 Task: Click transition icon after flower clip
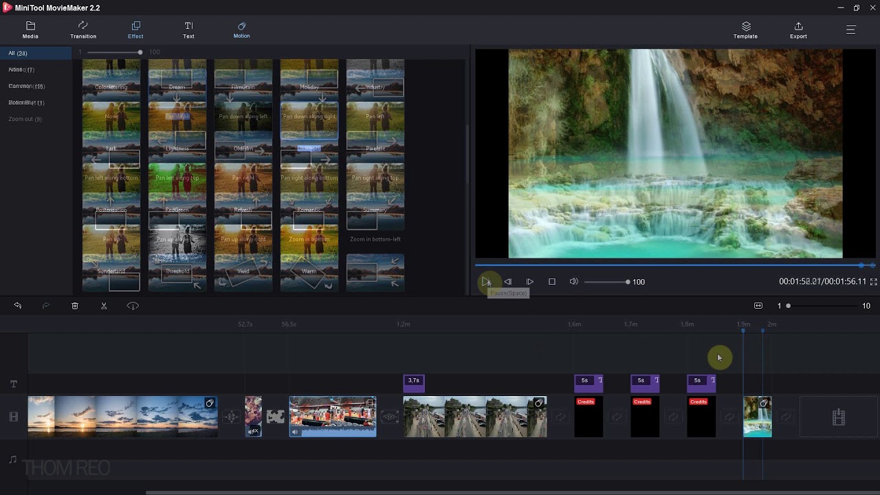point(276,417)
